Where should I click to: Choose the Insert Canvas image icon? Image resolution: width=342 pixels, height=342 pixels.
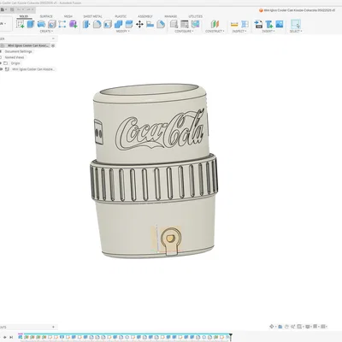coord(280,24)
